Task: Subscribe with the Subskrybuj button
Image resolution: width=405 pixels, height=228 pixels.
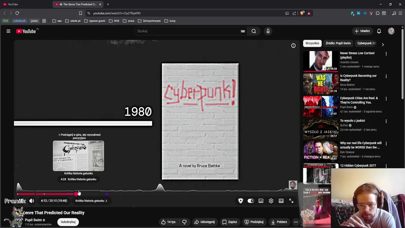Action: click(x=68, y=222)
